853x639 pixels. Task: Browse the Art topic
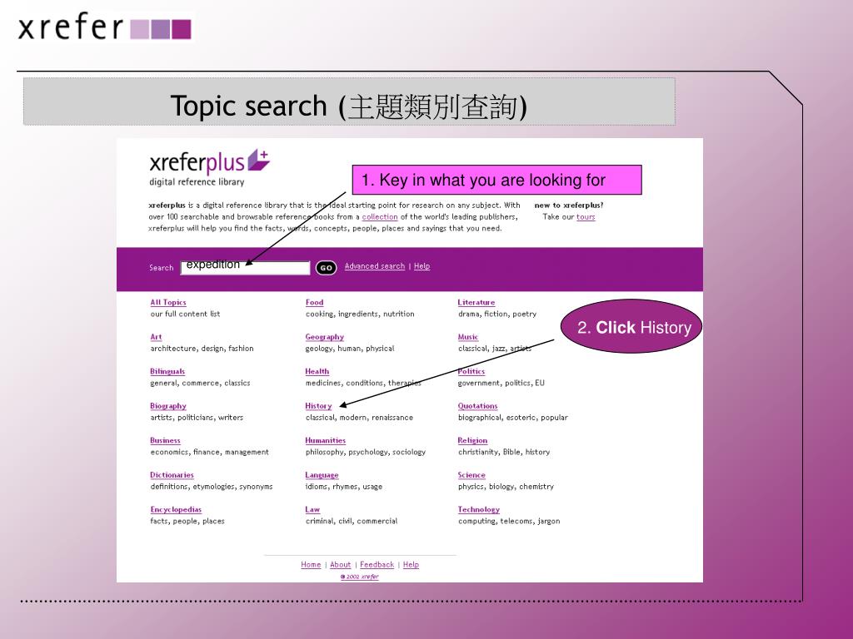[x=156, y=337]
